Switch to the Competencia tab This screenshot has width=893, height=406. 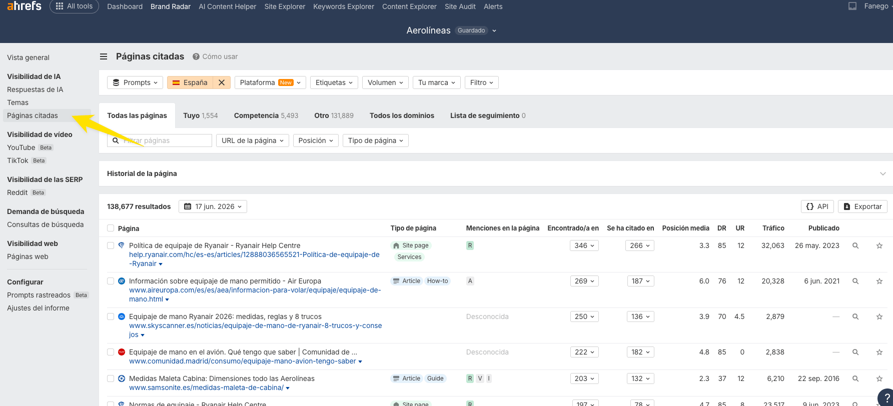(x=266, y=115)
